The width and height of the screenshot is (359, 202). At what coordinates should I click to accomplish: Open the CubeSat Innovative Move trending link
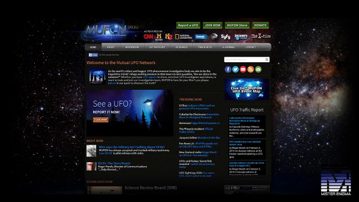[x=199, y=116]
